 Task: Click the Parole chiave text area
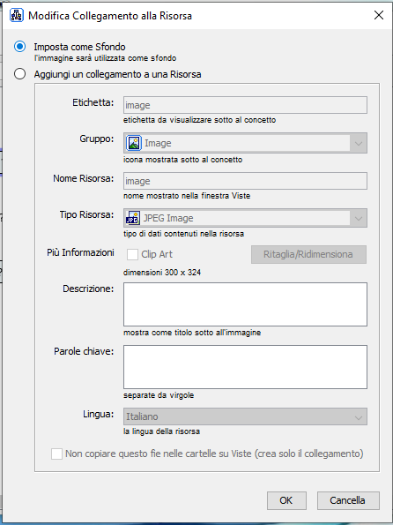(245, 367)
